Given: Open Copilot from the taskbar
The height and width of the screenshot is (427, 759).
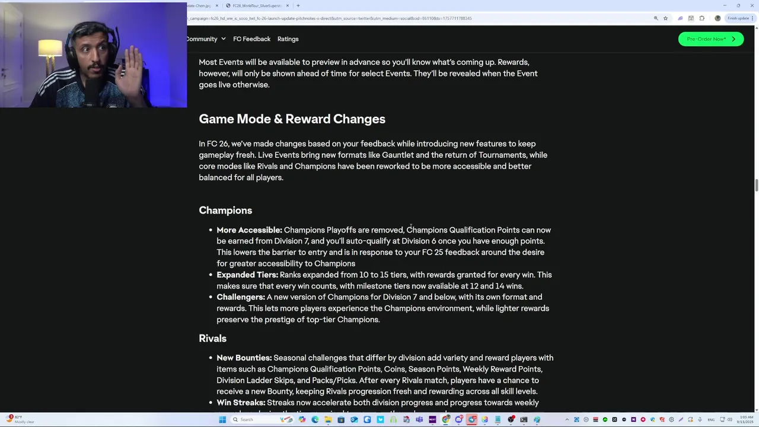Looking at the screenshot, I should [302, 419].
